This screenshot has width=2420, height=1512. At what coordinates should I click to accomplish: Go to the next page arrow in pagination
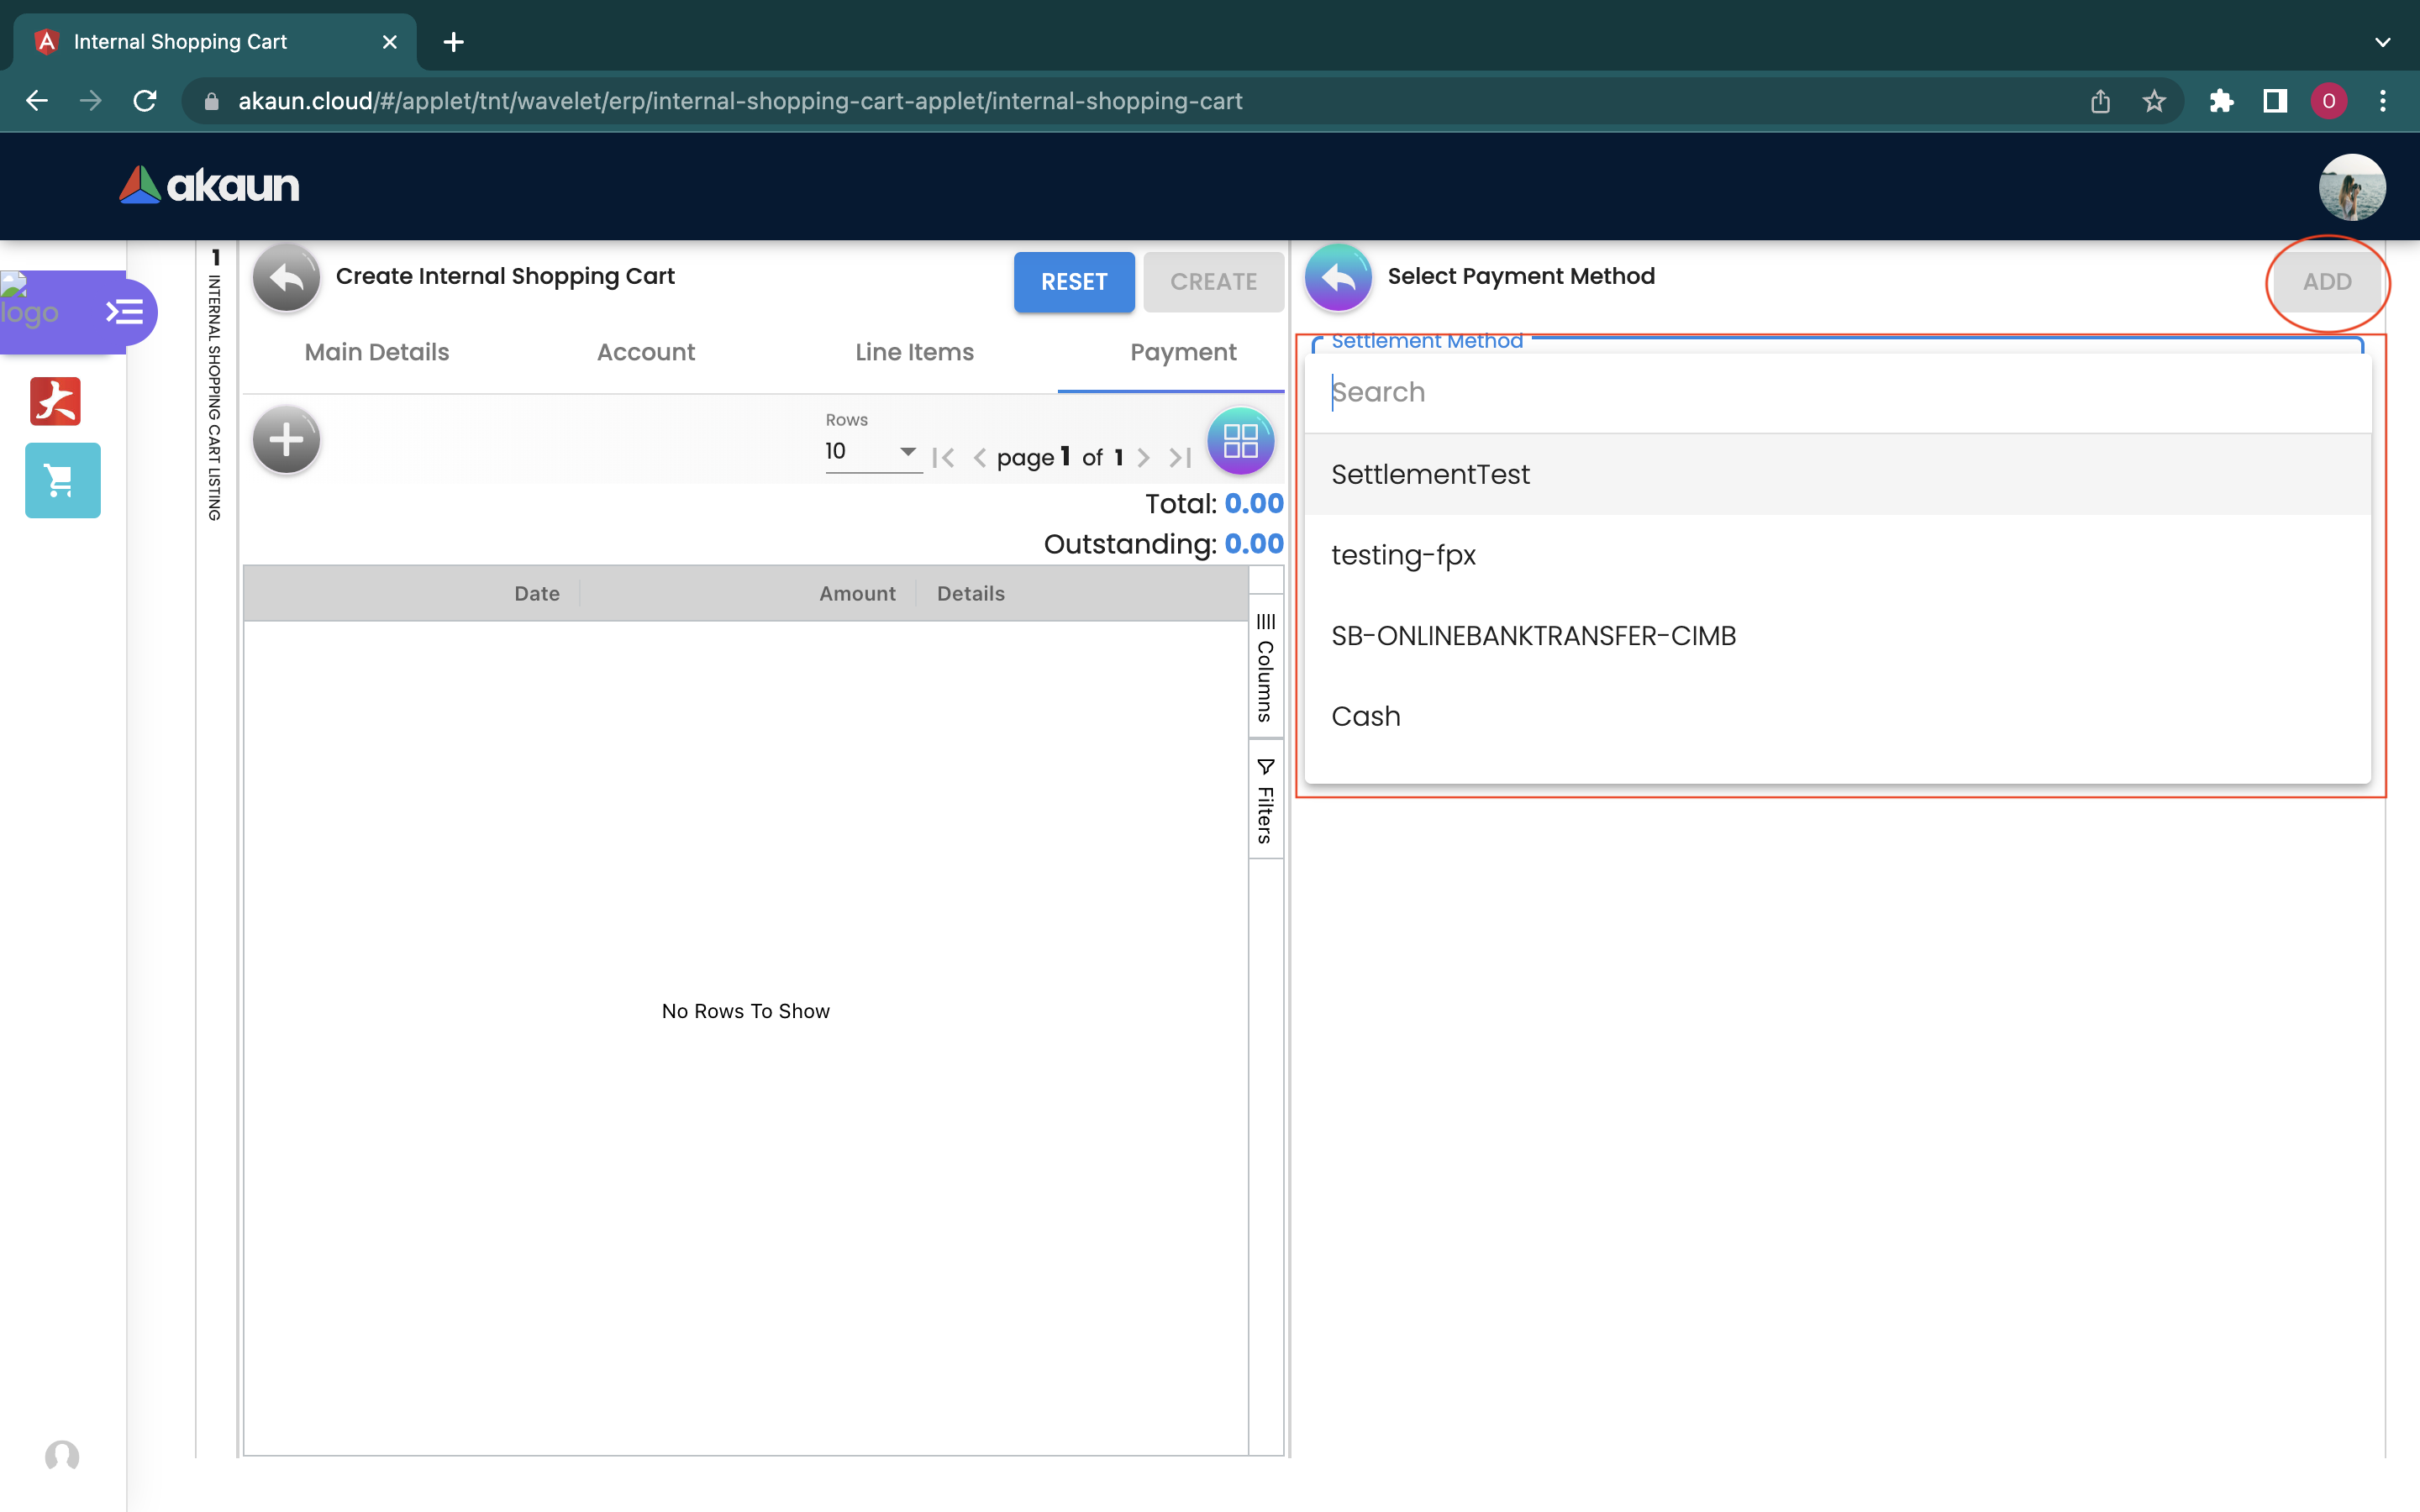pos(1143,458)
